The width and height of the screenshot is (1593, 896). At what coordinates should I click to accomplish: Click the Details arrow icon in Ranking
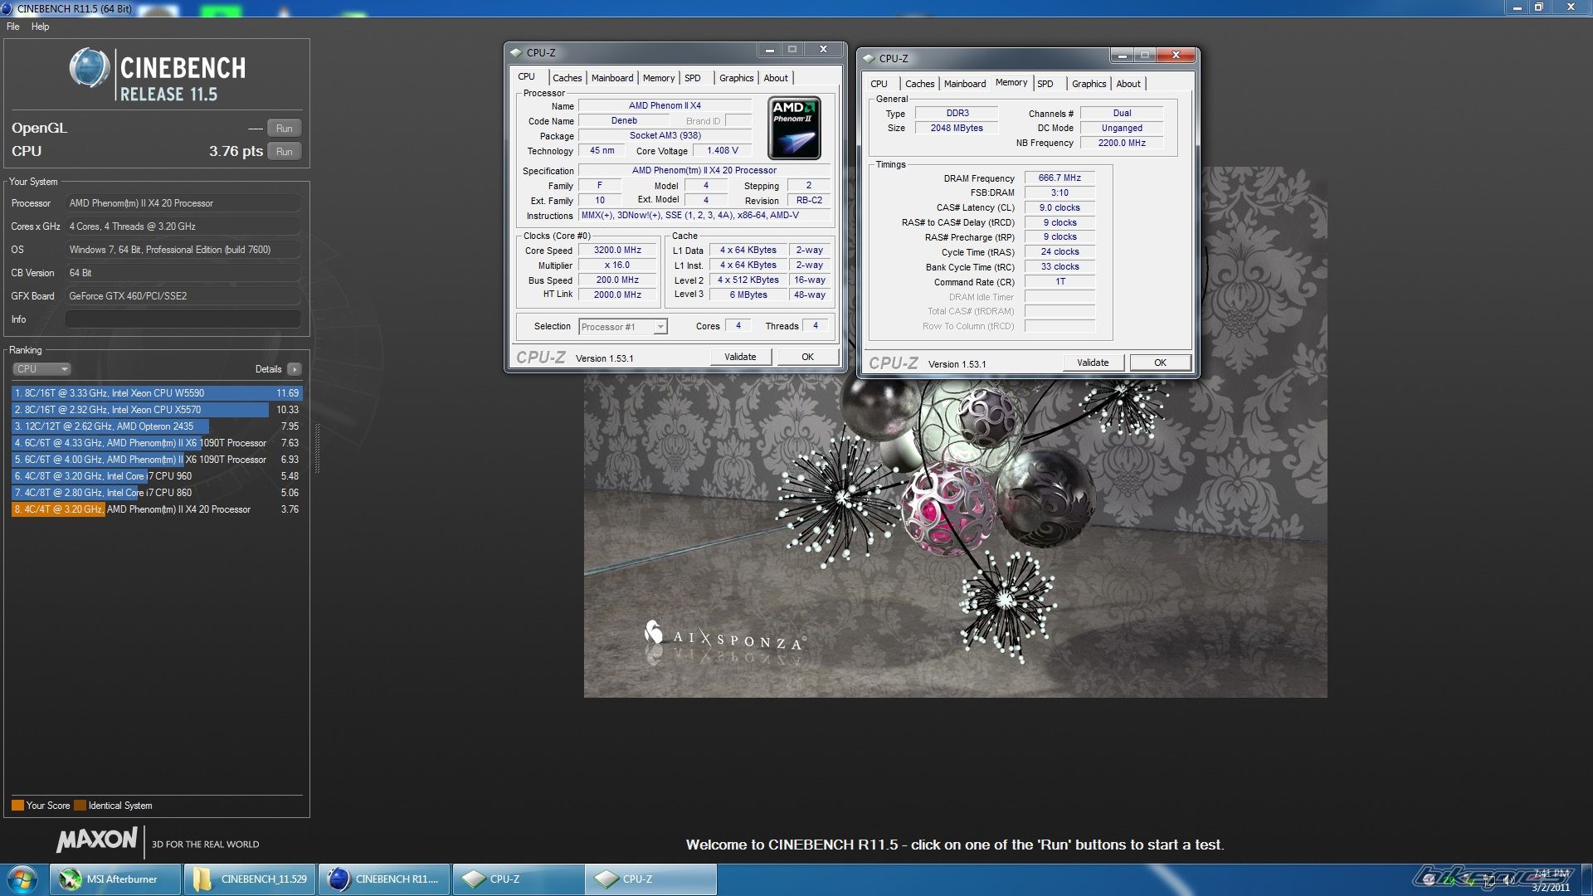pos(295,369)
